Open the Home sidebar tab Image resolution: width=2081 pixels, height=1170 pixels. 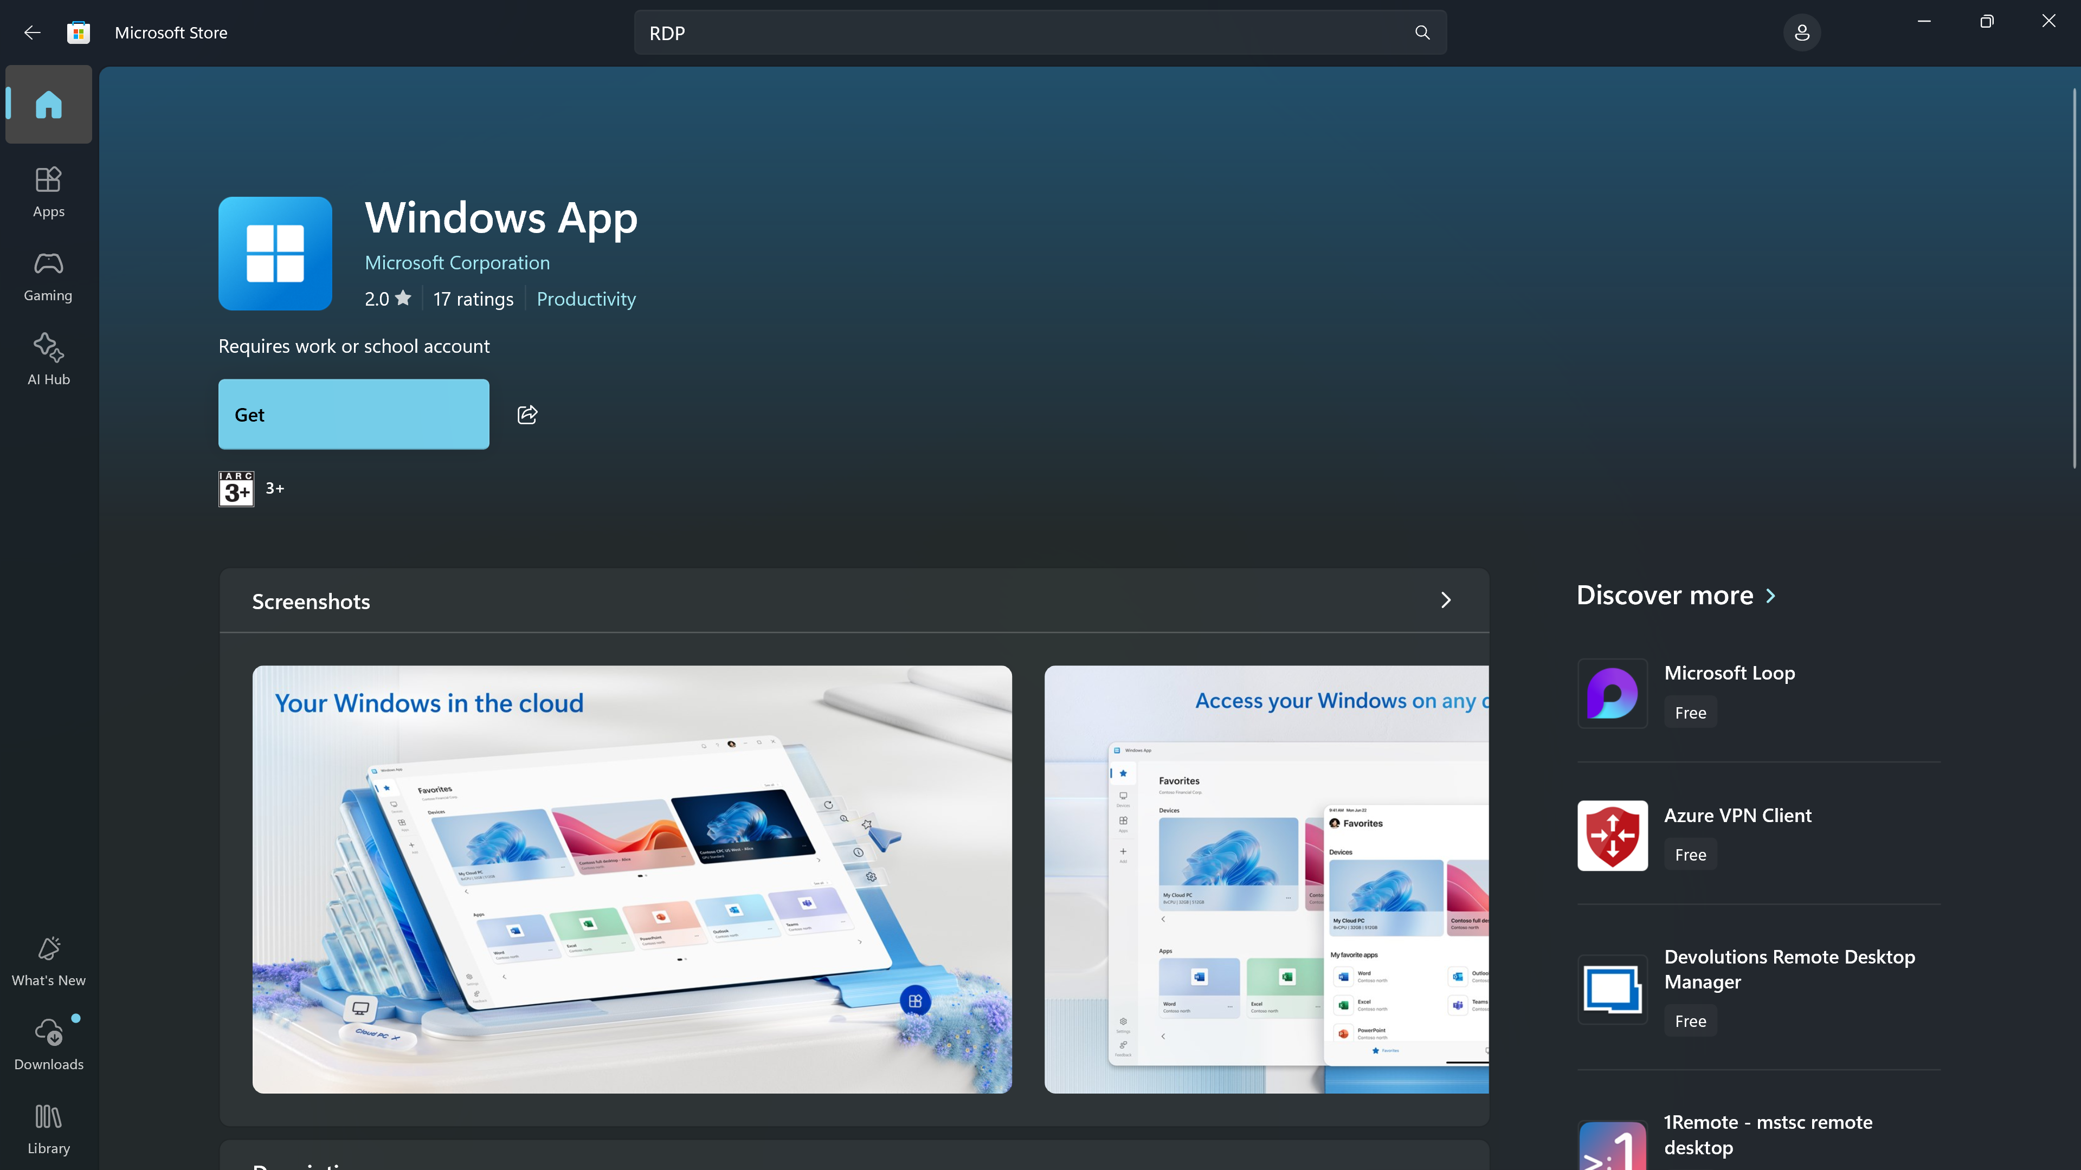point(48,105)
